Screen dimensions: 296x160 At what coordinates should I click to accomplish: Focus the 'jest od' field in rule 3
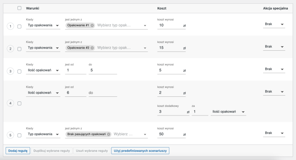(x=76, y=70)
